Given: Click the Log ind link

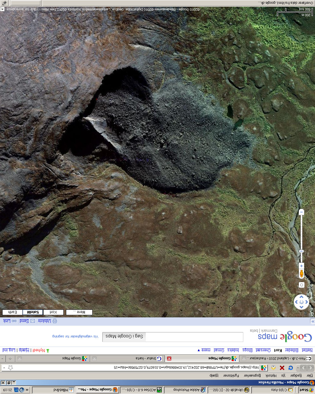Looking at the screenshot, I should [x=9, y=350].
